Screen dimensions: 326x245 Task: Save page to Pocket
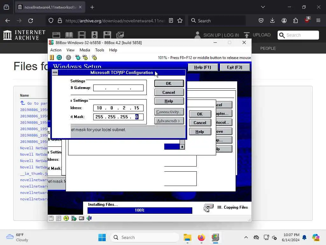261,21
